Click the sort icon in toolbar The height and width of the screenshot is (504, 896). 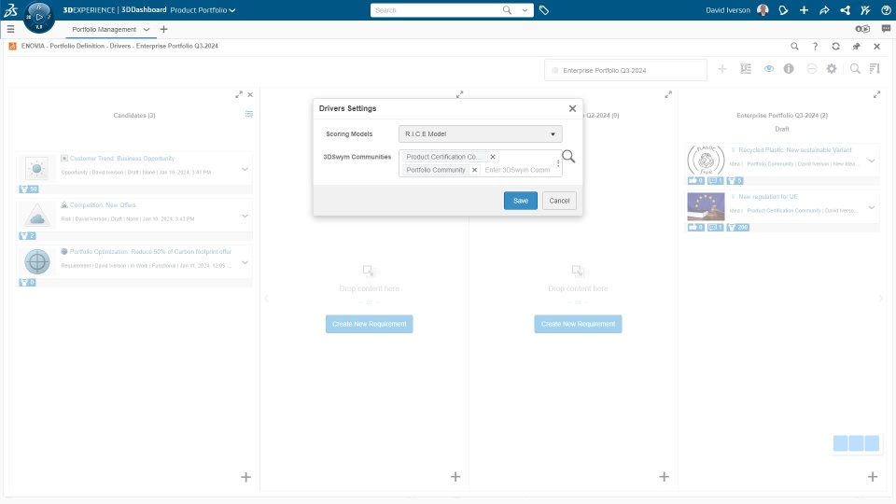click(875, 68)
